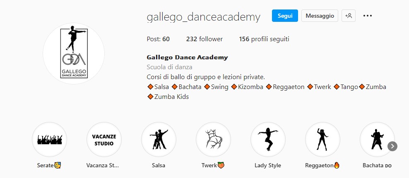This screenshot has width=409, height=178.
Task: Click the Lady Style highlight text label
Action: click(268, 165)
